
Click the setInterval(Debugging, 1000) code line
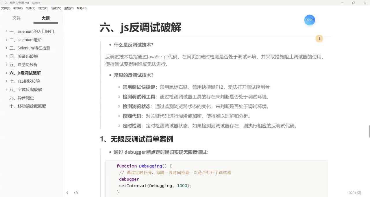tap(155, 186)
